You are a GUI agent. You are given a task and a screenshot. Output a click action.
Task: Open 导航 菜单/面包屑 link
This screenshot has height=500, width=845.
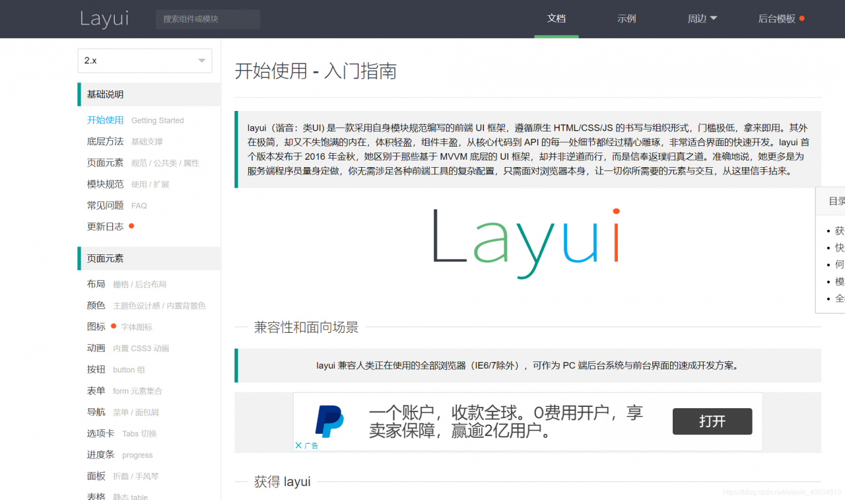[x=123, y=411]
